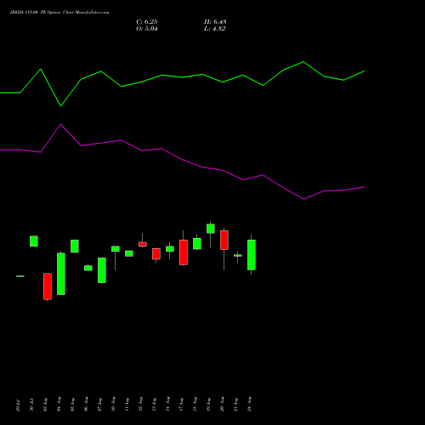Screen dimensions: 425x425
Task: Click the close value 'C: 6.25'
Action: pos(147,22)
